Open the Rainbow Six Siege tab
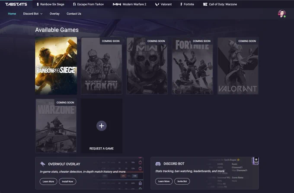 click(50, 4)
